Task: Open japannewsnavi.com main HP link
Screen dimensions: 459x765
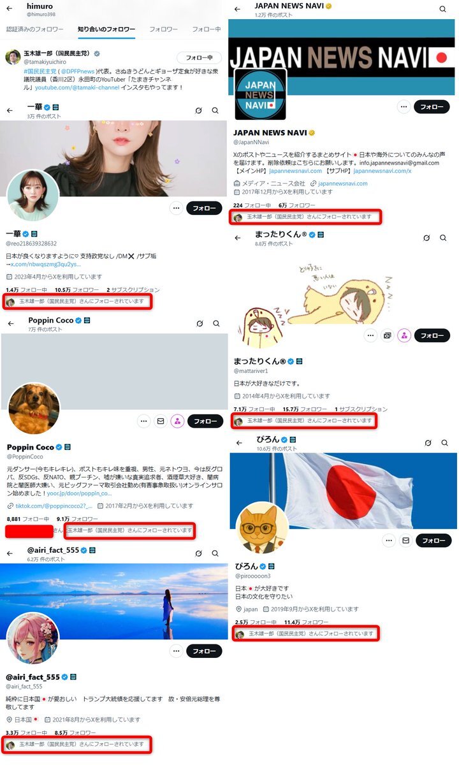Action: point(295,171)
